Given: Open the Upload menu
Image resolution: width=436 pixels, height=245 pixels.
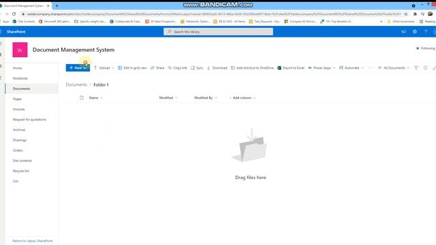Looking at the screenshot, I should (104, 68).
